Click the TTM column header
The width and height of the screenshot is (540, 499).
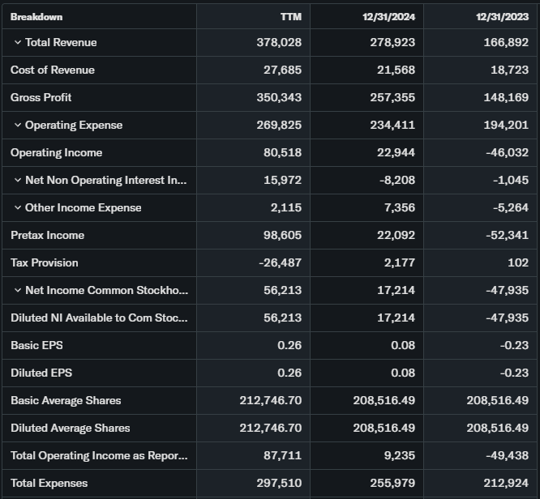(x=290, y=16)
